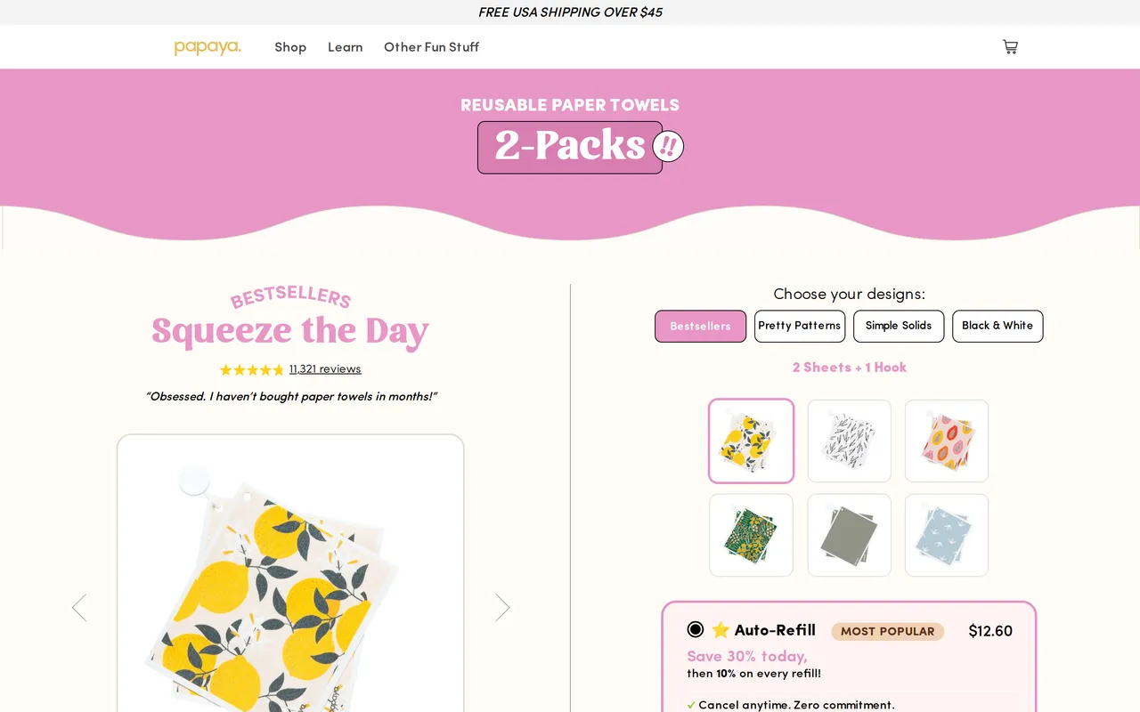Click the five-star rating icons
1140x712 pixels.
(x=251, y=369)
